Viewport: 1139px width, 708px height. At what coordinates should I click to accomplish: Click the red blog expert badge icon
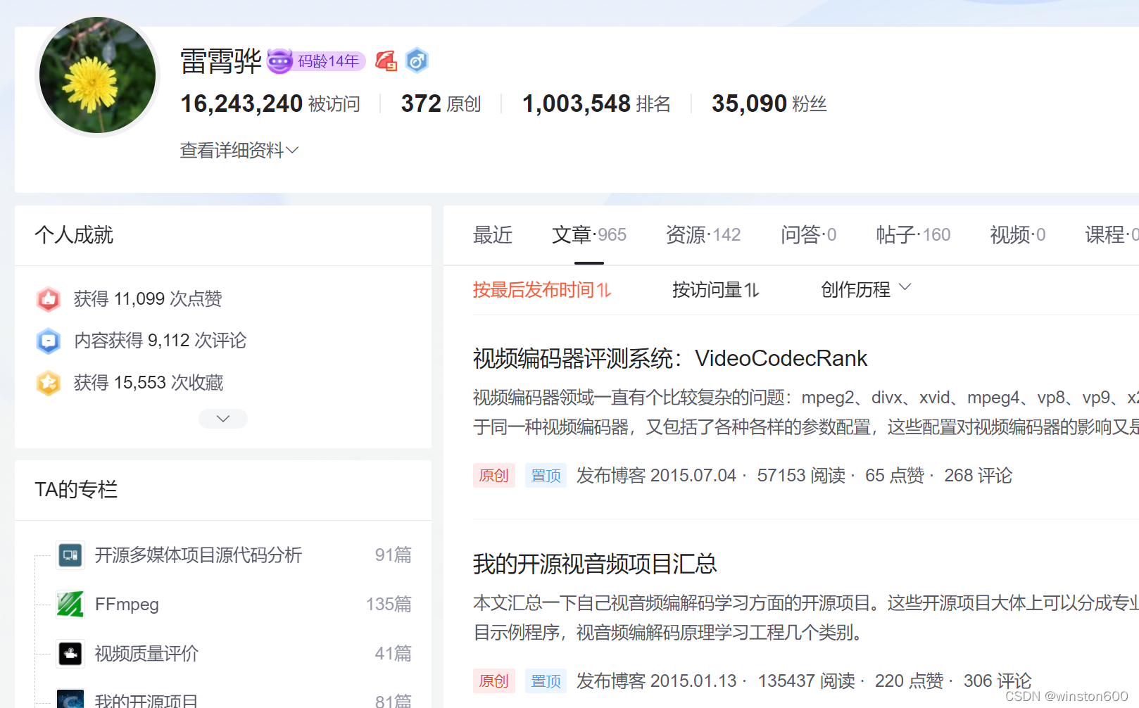(386, 61)
